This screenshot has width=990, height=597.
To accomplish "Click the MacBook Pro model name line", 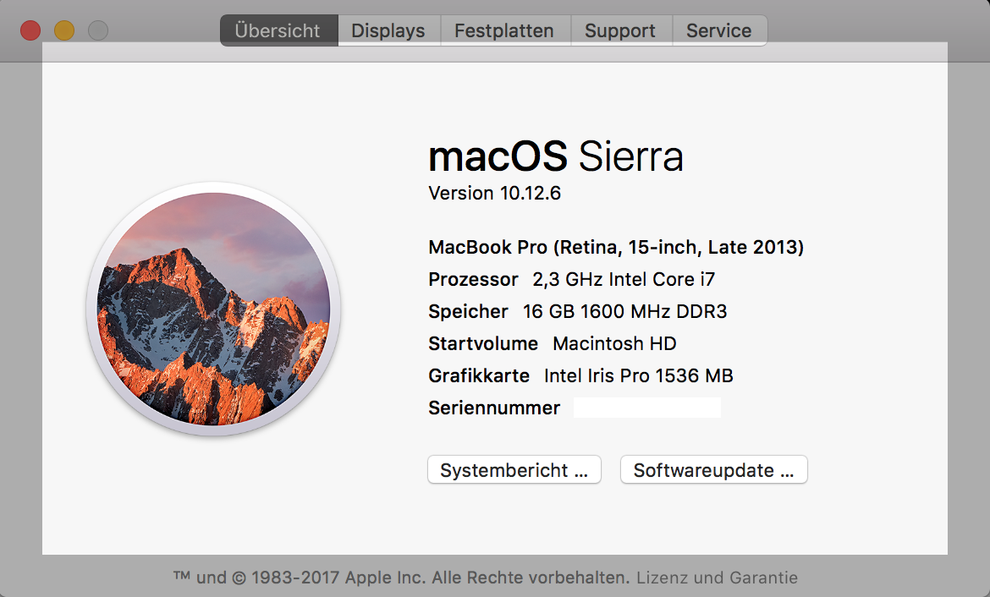I will (x=616, y=248).
